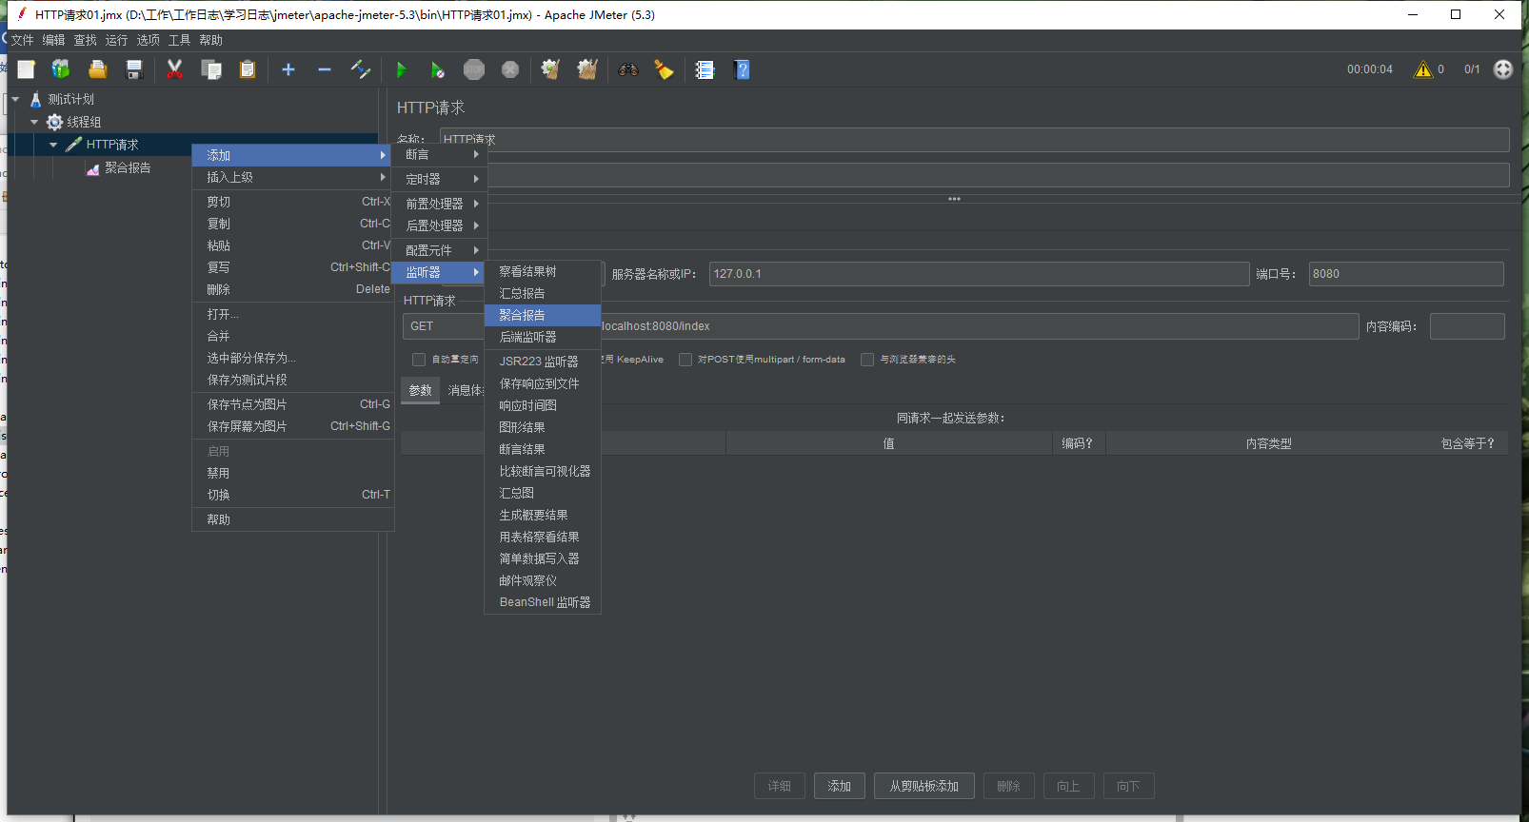Click Start no pauses icon
1529x822 pixels.
(437, 69)
